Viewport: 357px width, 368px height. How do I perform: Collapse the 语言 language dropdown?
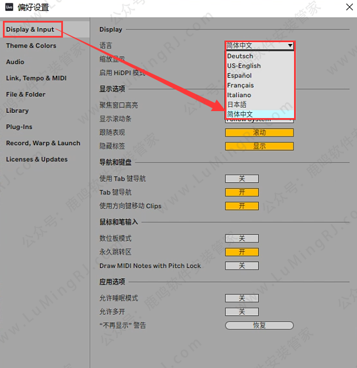tap(259, 46)
